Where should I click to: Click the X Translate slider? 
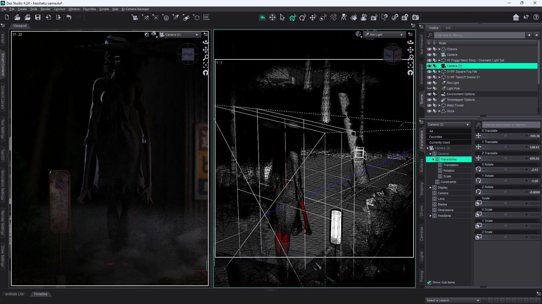[505, 136]
